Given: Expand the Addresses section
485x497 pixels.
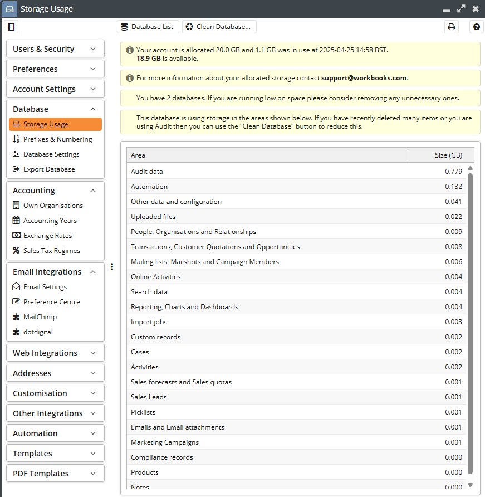Looking at the screenshot, I should tap(56, 373).
